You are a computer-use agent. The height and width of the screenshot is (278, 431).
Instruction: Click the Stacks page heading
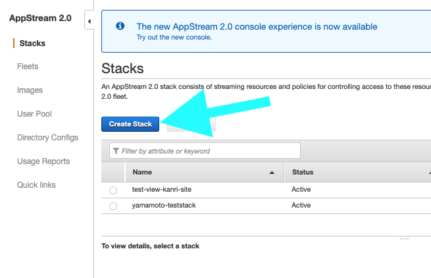click(122, 69)
